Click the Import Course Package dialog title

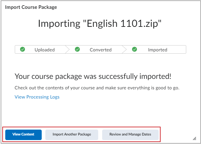[31, 7]
